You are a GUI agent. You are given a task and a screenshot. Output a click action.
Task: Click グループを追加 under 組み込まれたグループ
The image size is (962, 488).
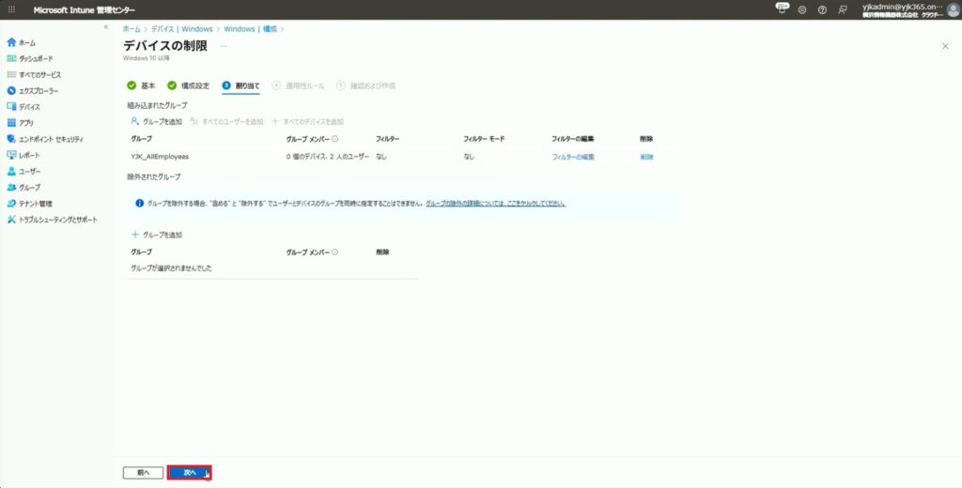tap(156, 122)
